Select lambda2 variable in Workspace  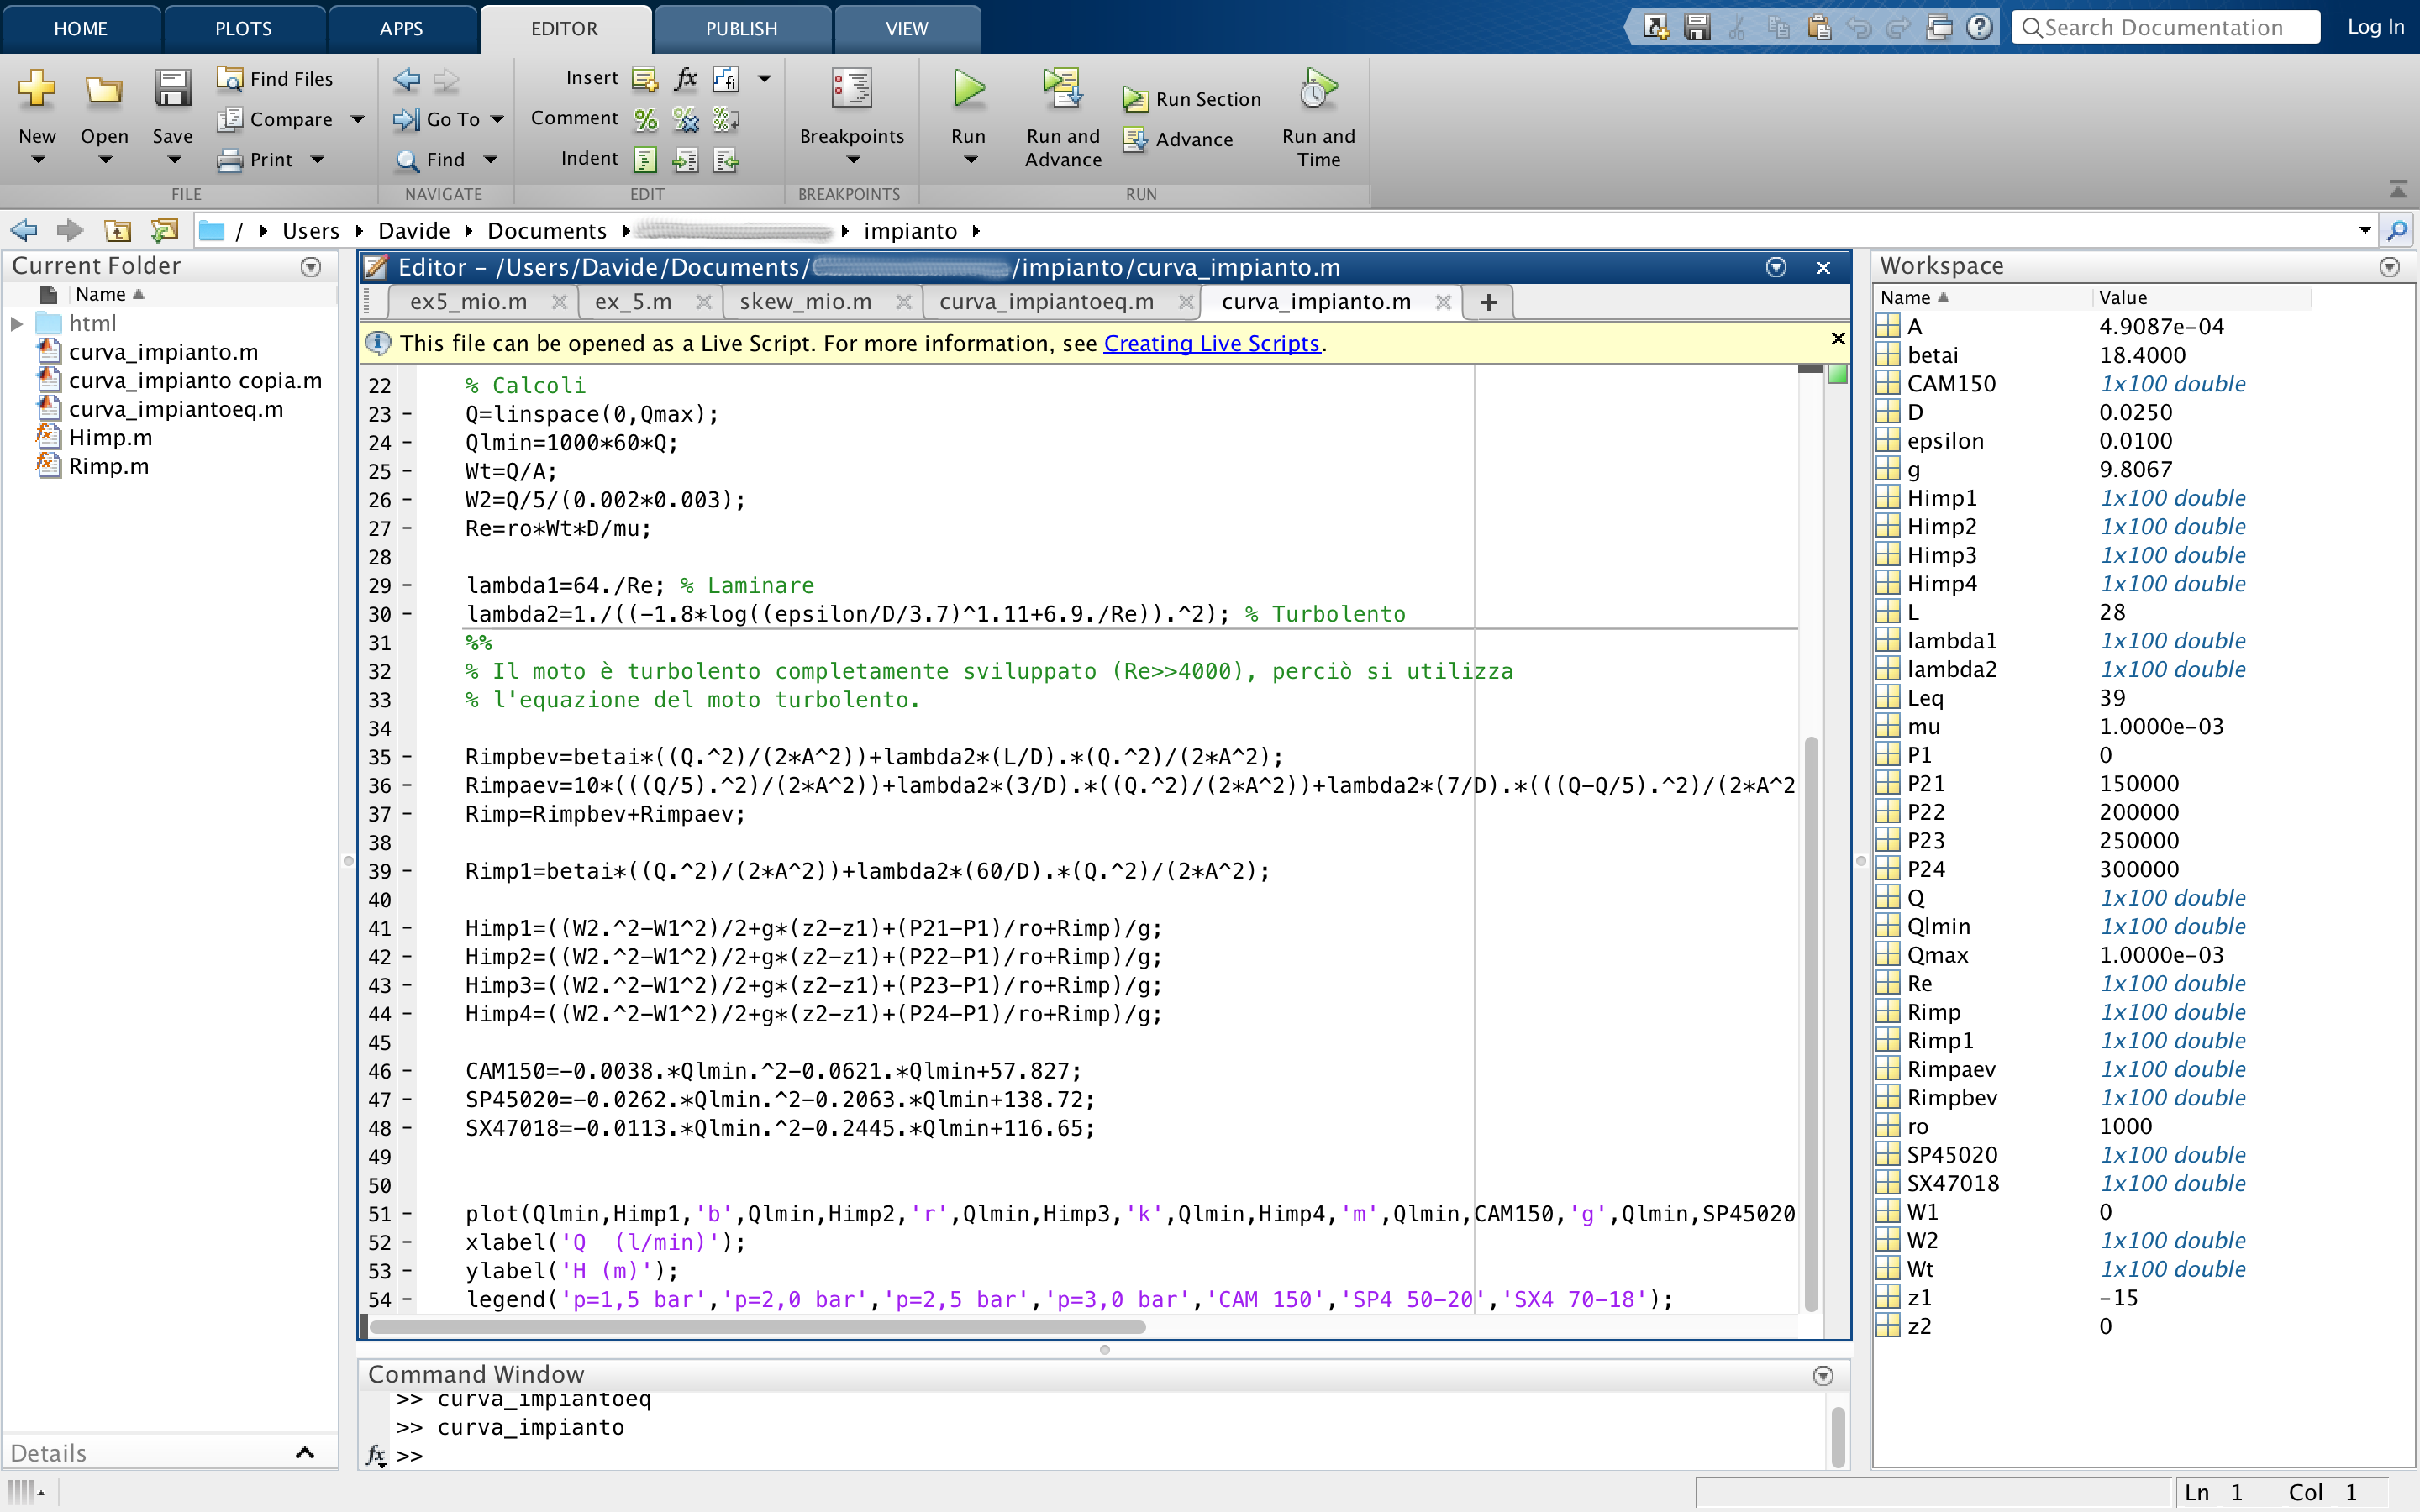(x=1951, y=669)
